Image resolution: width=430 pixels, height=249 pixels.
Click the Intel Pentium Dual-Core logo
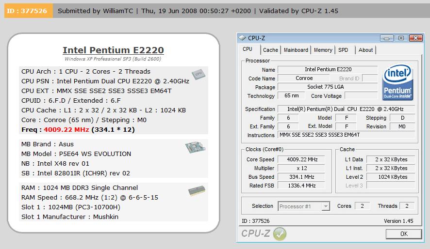tap(397, 82)
